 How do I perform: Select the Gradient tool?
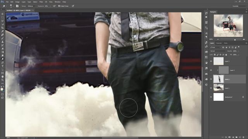click(x=2, y=52)
